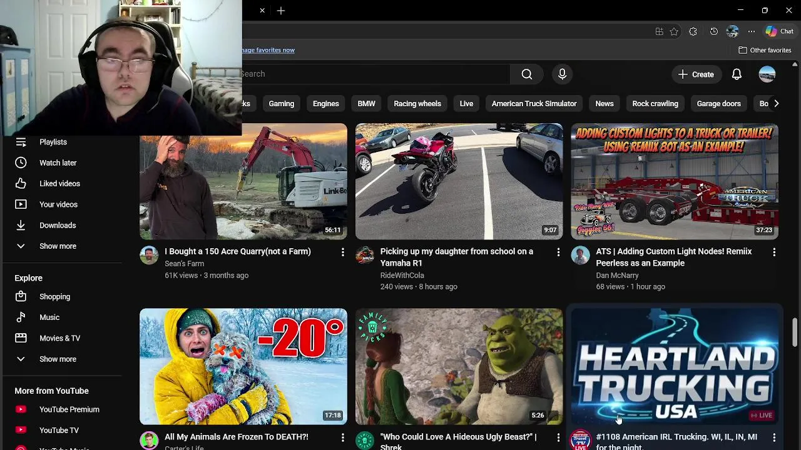Open Other favorites folder
Viewport: 801px width, 450px height.
(765, 50)
